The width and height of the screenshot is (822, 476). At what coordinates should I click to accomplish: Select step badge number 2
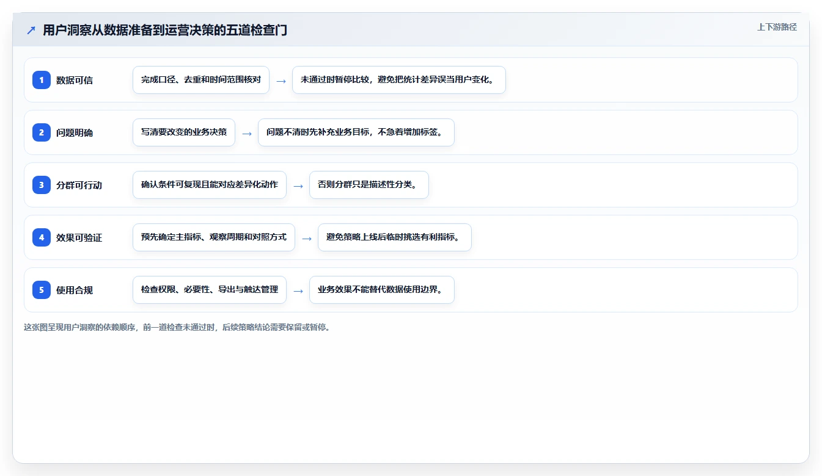42,132
